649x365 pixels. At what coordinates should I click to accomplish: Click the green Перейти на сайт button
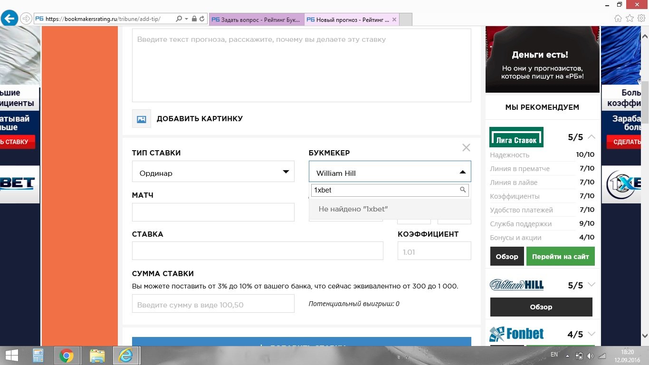click(x=560, y=256)
